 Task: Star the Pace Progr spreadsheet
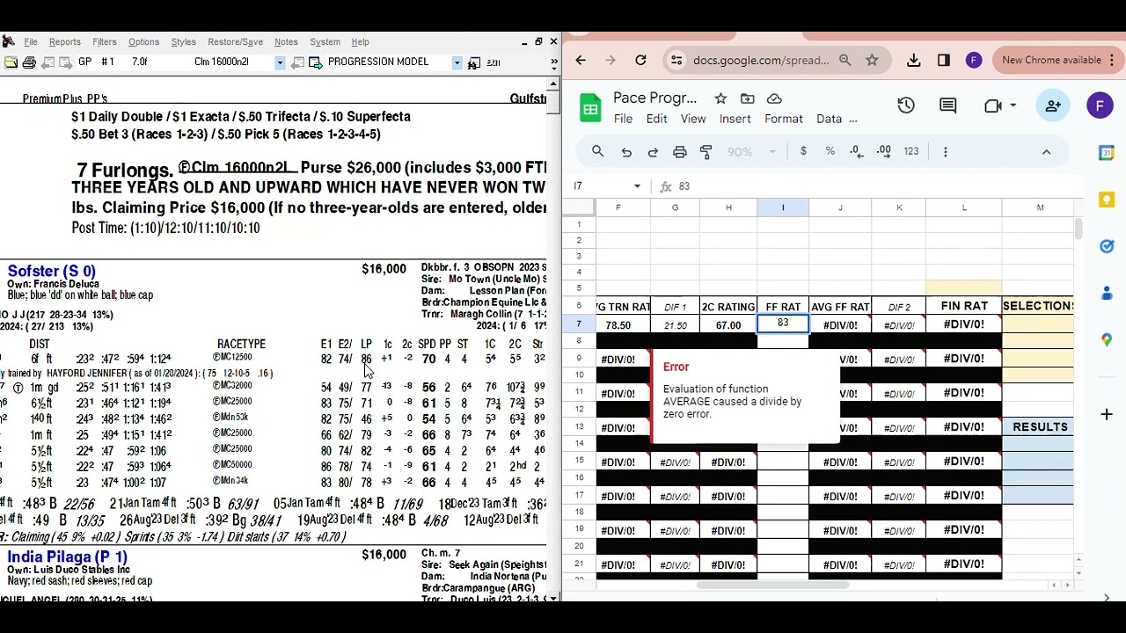point(720,98)
